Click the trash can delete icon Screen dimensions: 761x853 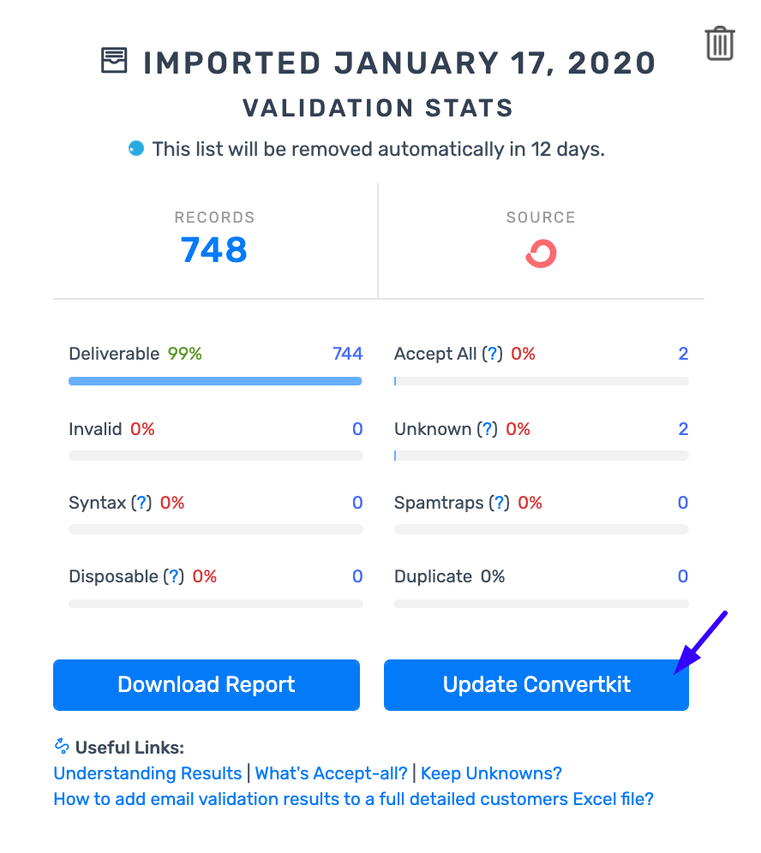coord(720,43)
